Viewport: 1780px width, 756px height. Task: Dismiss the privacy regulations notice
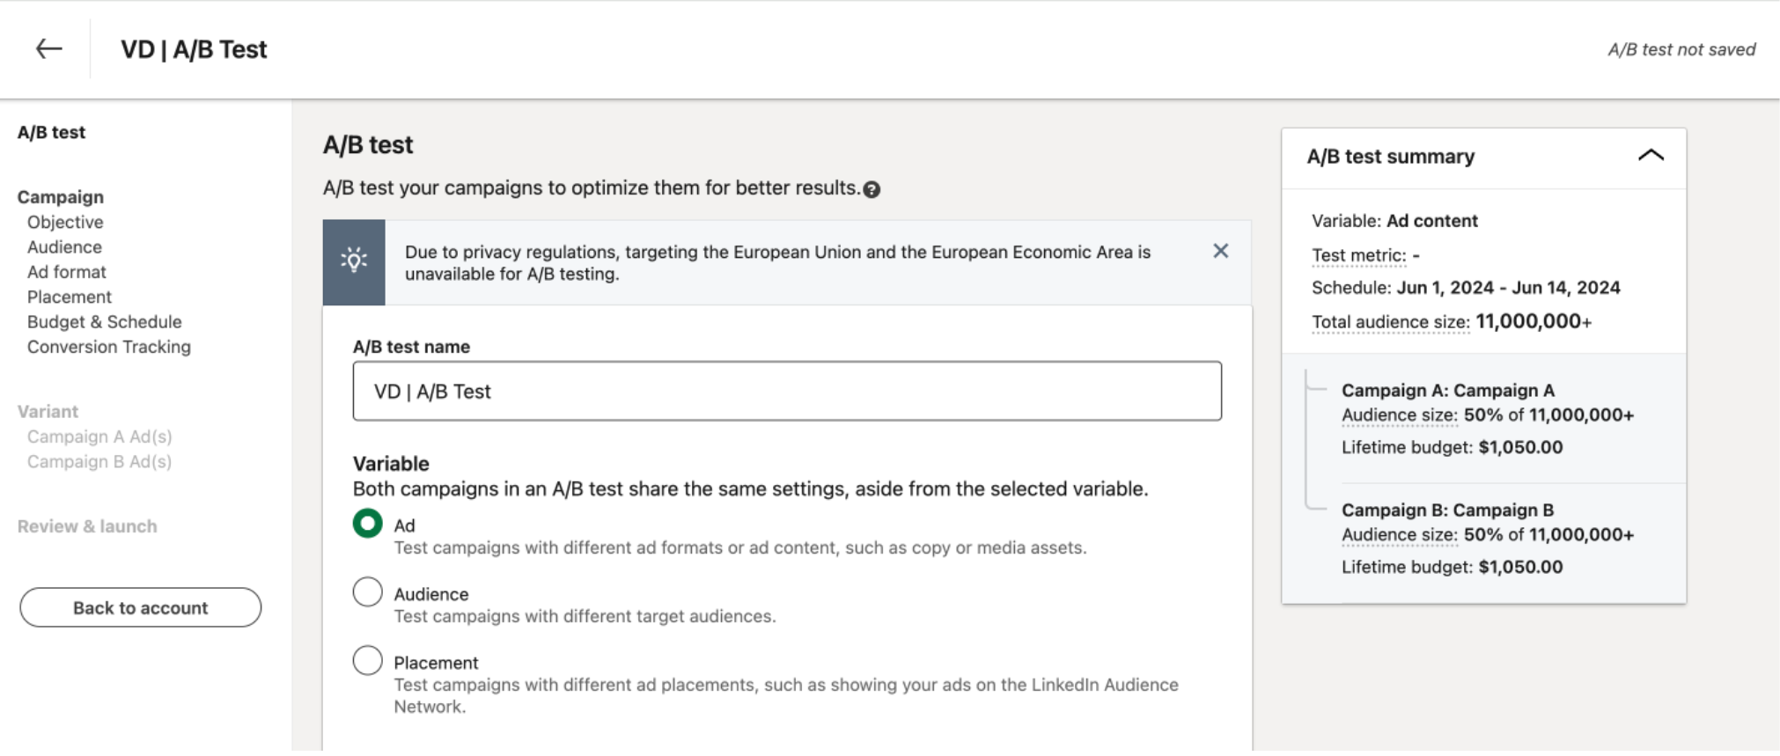tap(1220, 251)
